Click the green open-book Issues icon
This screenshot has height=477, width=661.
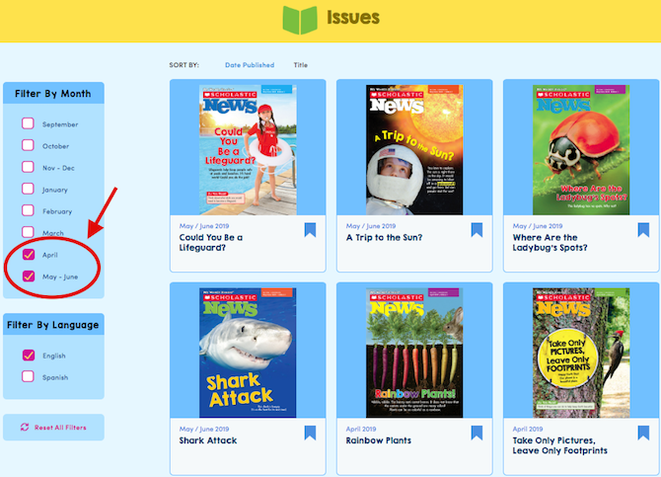[300, 20]
